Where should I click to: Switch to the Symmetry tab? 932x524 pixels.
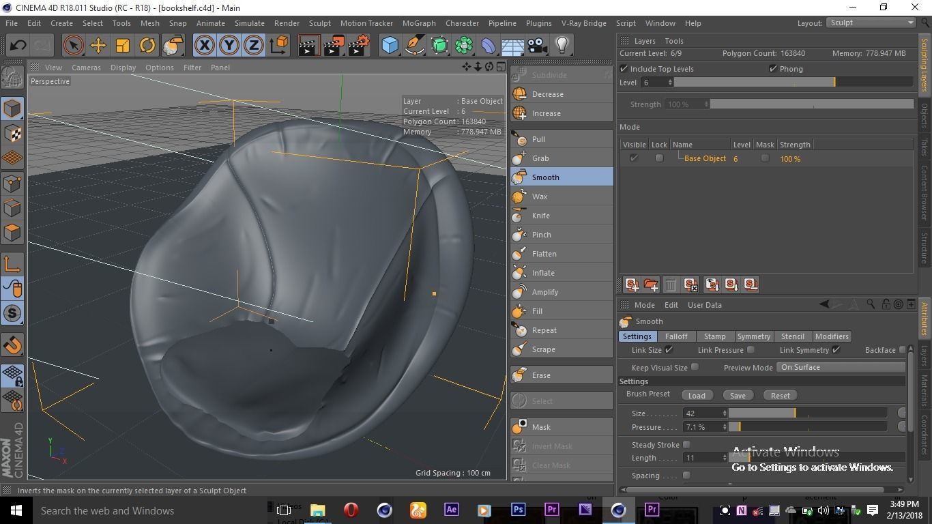(753, 336)
